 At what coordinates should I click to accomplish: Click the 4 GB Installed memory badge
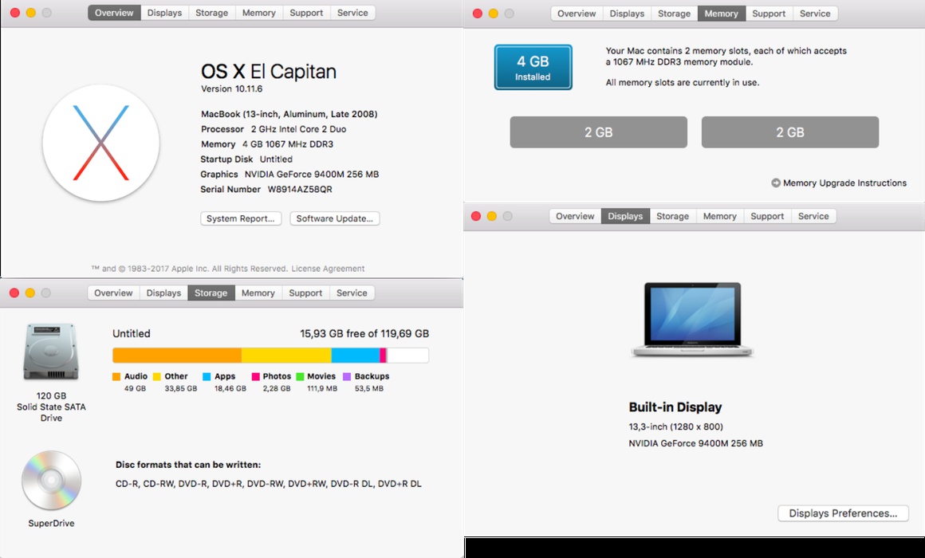click(533, 67)
